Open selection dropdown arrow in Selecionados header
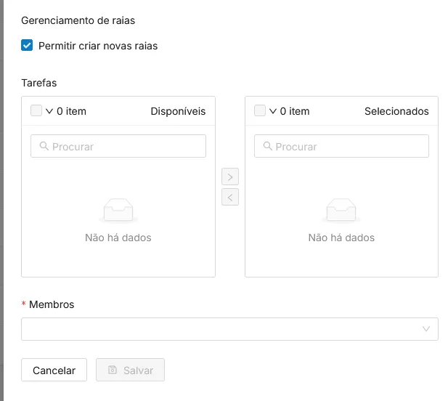448x401 pixels. pos(273,111)
